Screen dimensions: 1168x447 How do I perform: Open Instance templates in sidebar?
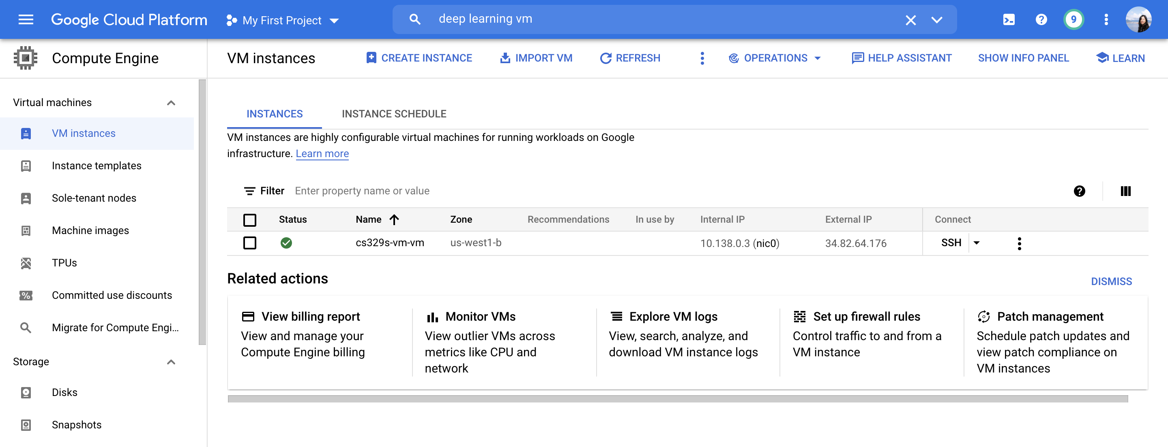coord(97,166)
